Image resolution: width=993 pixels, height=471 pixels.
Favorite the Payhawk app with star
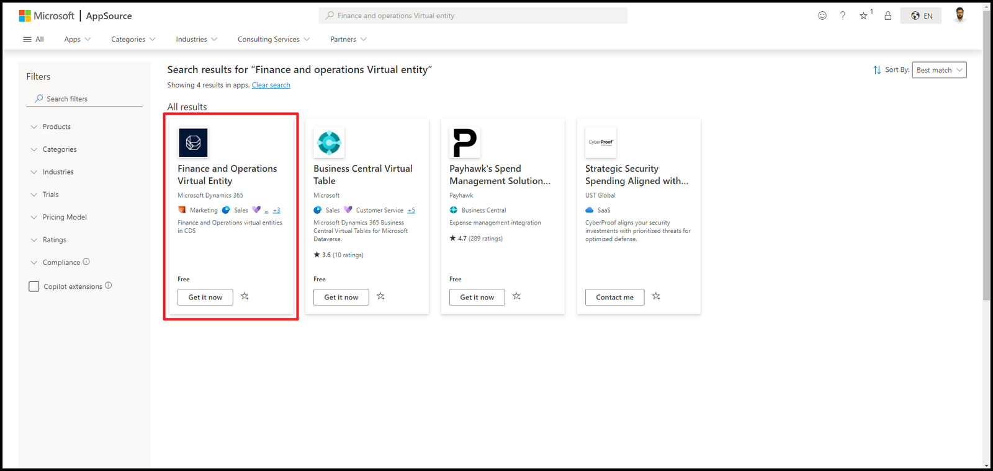pyautogui.click(x=517, y=296)
